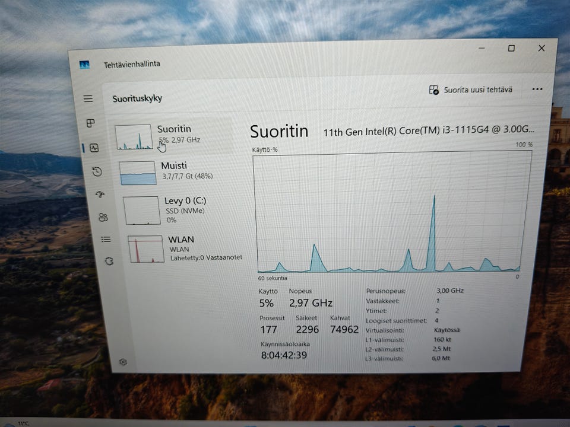570x427 pixels.
Task: Maximize the Tehtävienhallinta window
Action: (x=511, y=48)
